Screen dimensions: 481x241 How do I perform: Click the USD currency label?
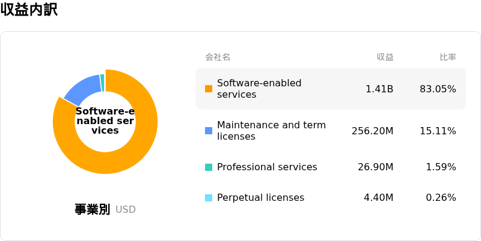point(126,210)
